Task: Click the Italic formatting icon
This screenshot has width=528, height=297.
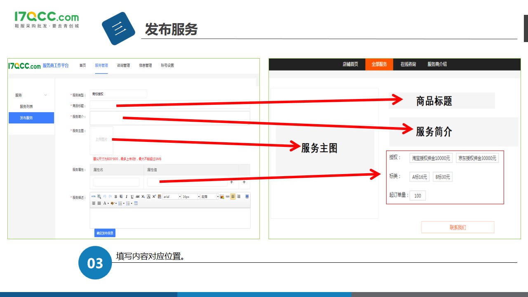Action: tap(127, 197)
